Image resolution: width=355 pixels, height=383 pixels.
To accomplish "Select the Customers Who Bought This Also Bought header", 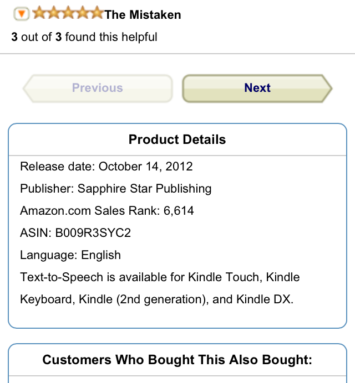I will pyautogui.click(x=177, y=360).
